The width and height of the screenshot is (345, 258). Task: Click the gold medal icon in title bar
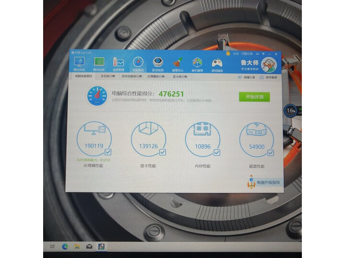228,54
